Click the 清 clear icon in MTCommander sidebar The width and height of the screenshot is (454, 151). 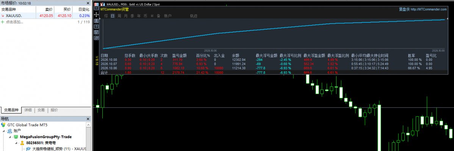pos(96,20)
